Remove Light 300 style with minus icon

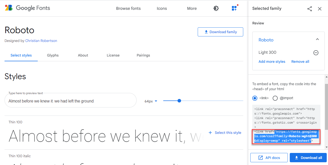[316, 53]
